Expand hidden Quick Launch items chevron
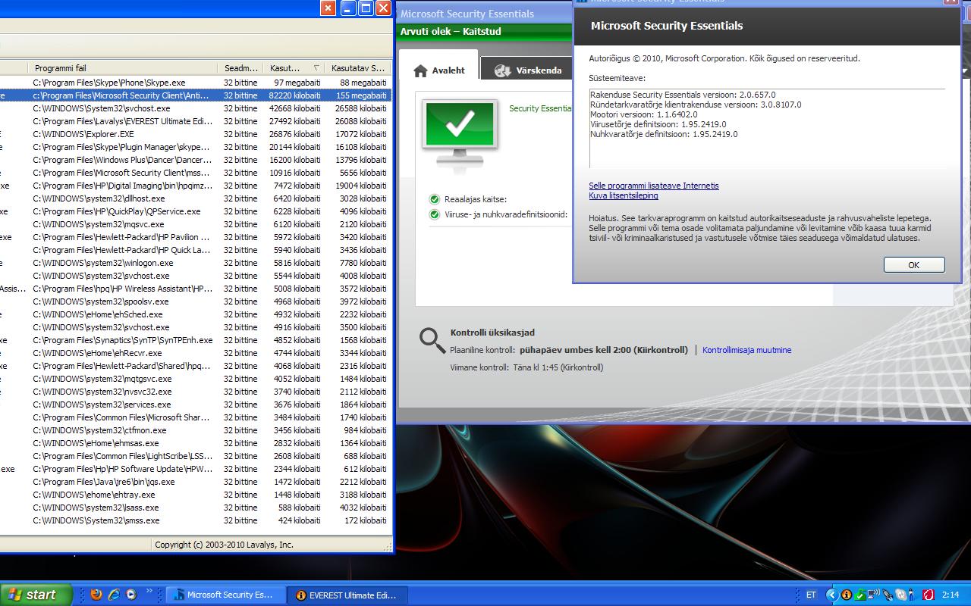Screen dimensions: 971x606 pos(149,592)
